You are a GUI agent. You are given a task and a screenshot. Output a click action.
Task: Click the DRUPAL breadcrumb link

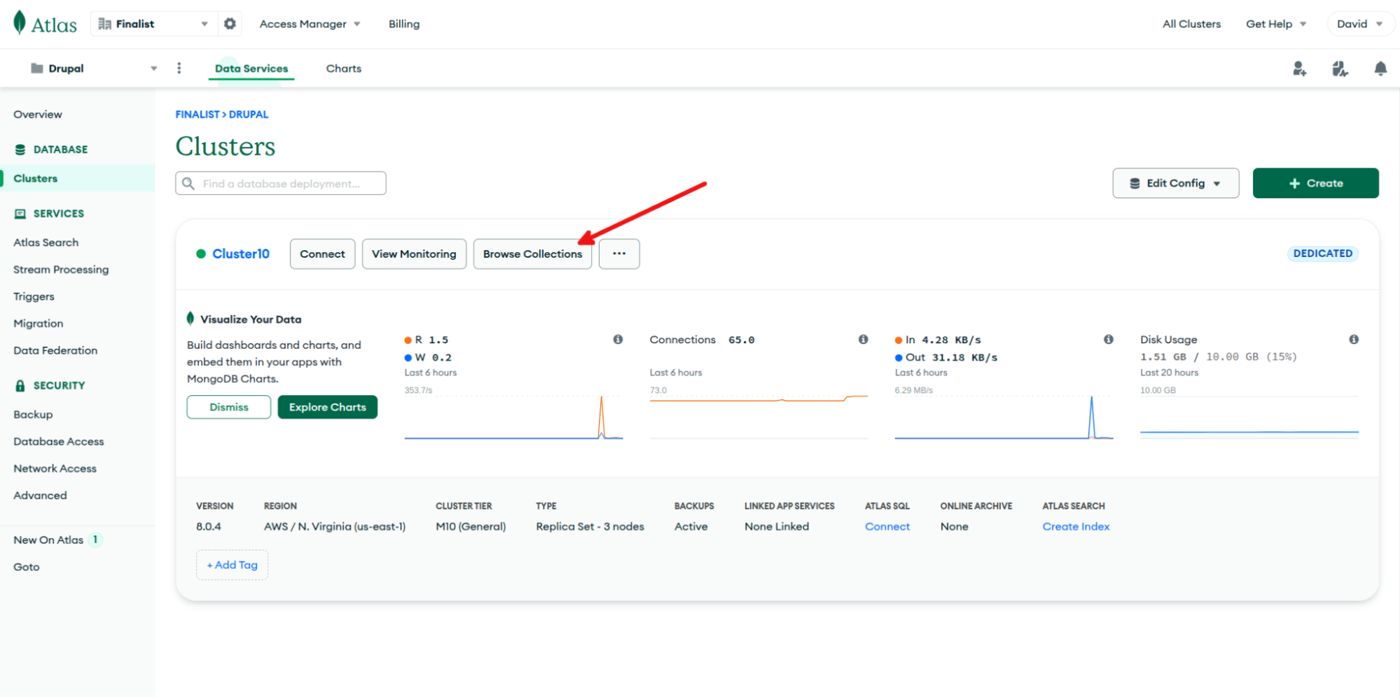click(249, 114)
